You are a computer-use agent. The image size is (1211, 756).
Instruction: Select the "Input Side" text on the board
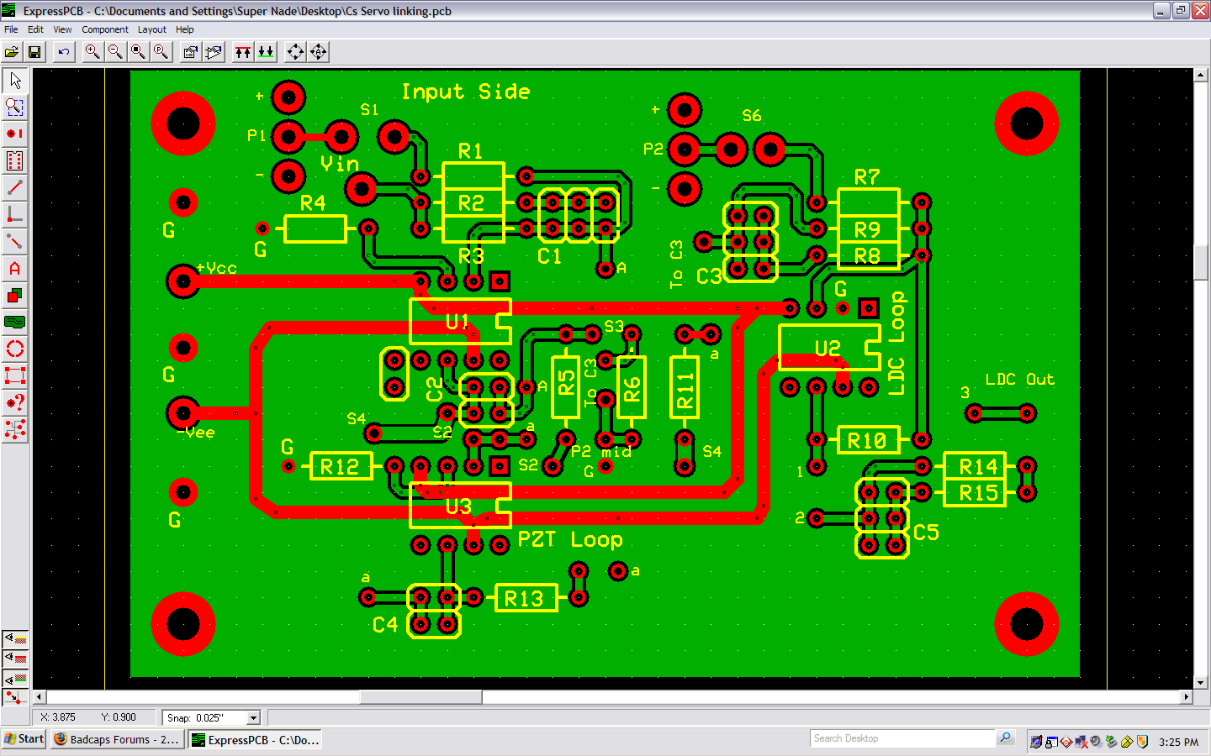tap(466, 92)
